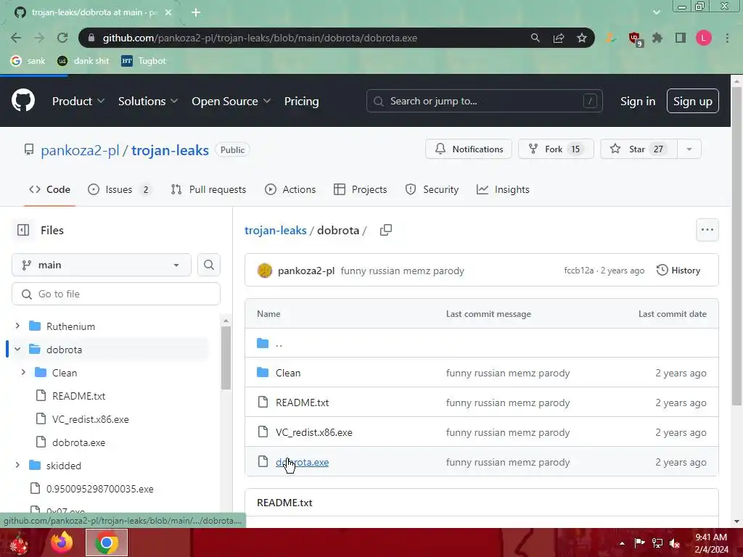Switch to the Projects tab
The width and height of the screenshot is (743, 557).
pyautogui.click(x=361, y=189)
